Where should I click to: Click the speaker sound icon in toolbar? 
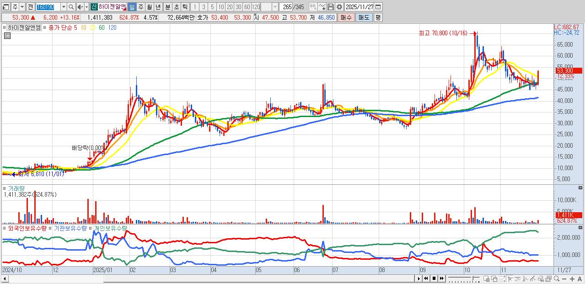click(x=80, y=7)
